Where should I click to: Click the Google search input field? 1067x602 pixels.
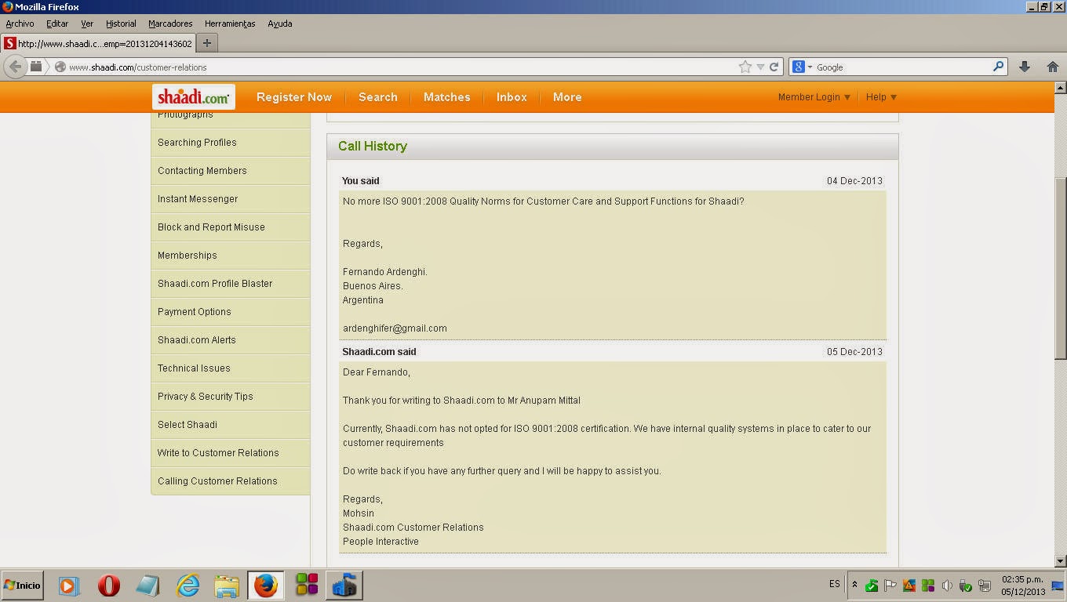click(x=902, y=67)
